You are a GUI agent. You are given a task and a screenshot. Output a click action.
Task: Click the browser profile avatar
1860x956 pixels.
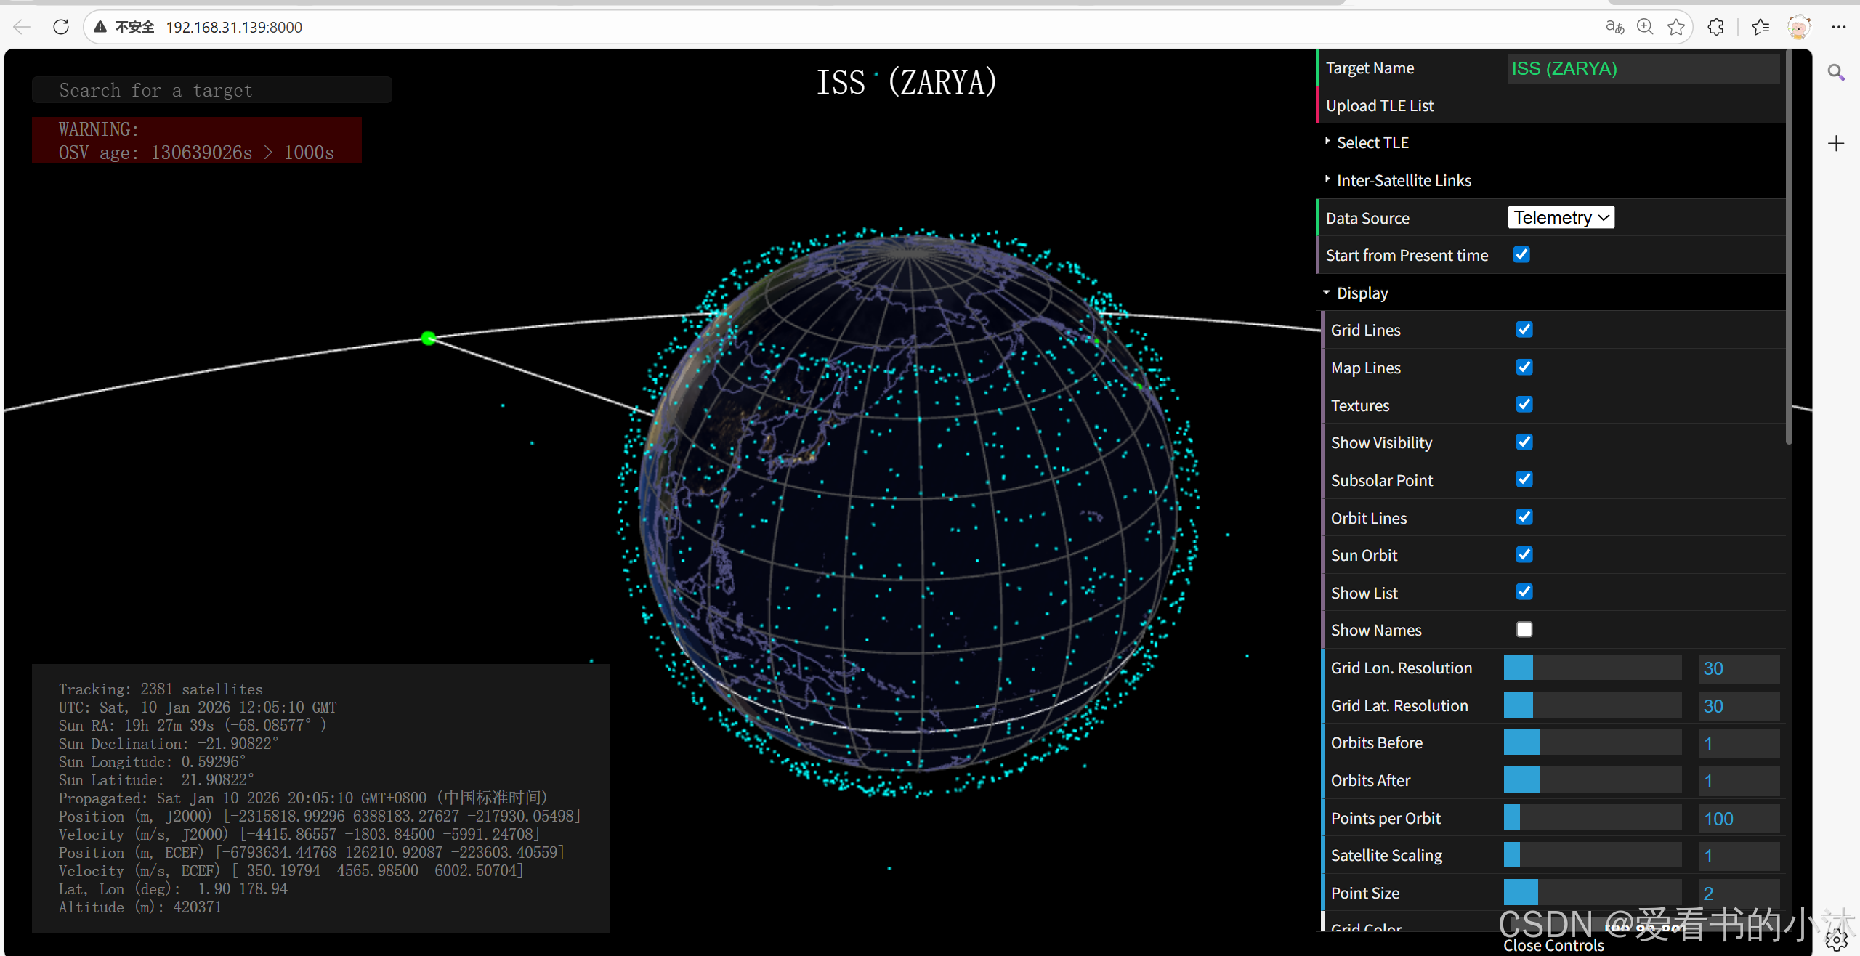1799,27
